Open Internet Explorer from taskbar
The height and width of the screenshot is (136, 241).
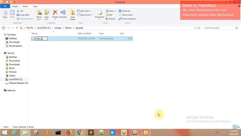15,133
